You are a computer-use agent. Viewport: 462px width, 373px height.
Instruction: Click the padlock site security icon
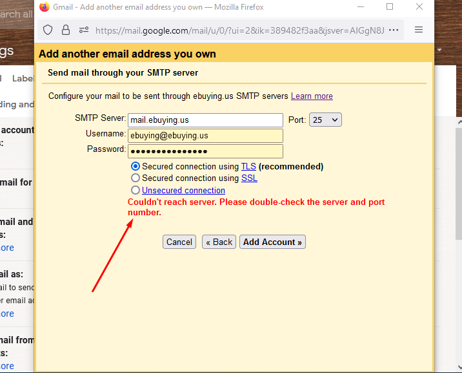[66, 30]
